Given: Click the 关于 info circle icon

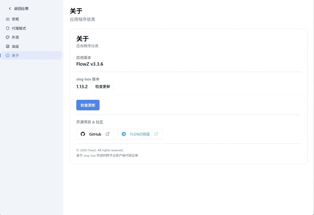Looking at the screenshot, I should pos(8,56).
